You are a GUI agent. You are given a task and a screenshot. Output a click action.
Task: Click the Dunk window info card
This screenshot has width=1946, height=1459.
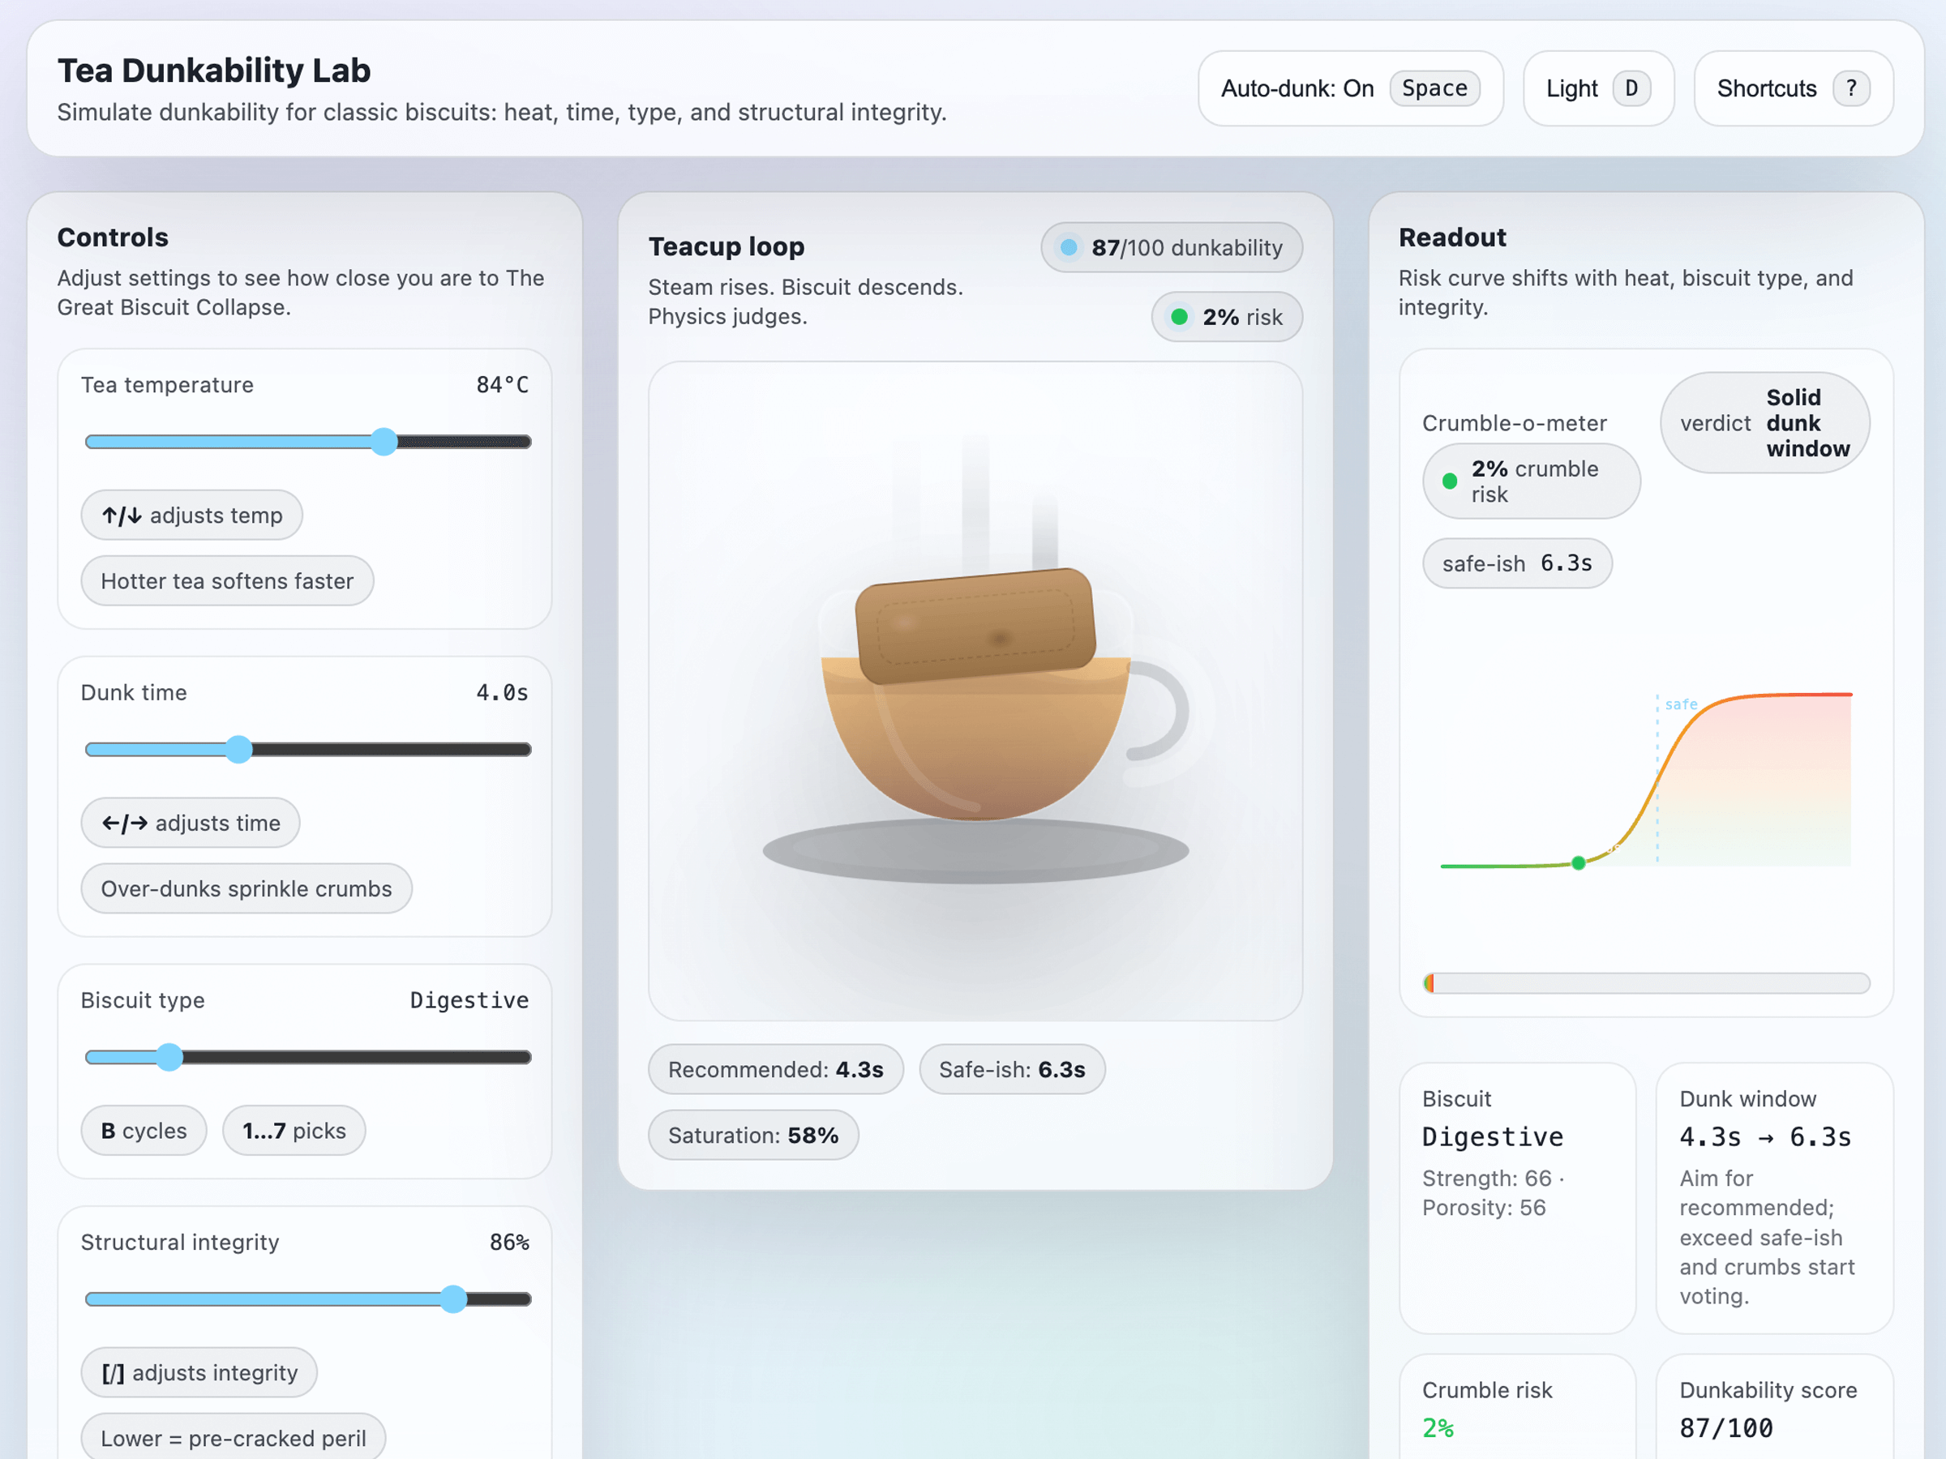[x=1773, y=1197]
